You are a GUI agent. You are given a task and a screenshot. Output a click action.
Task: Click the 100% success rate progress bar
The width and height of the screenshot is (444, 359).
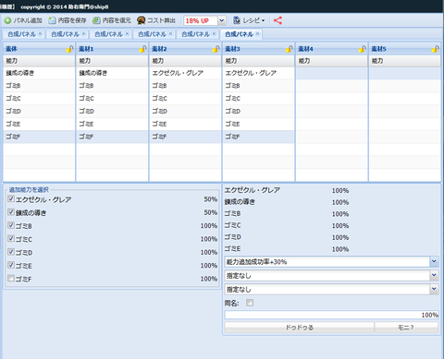click(331, 315)
